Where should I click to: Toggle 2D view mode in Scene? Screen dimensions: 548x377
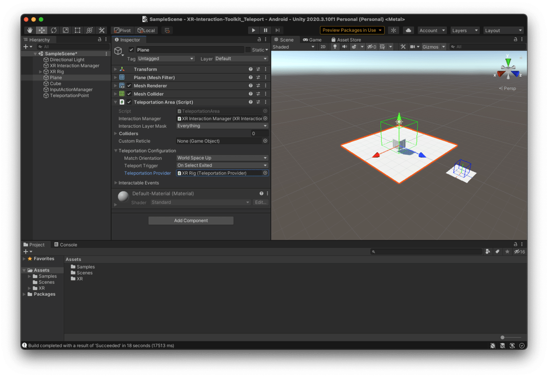[323, 47]
